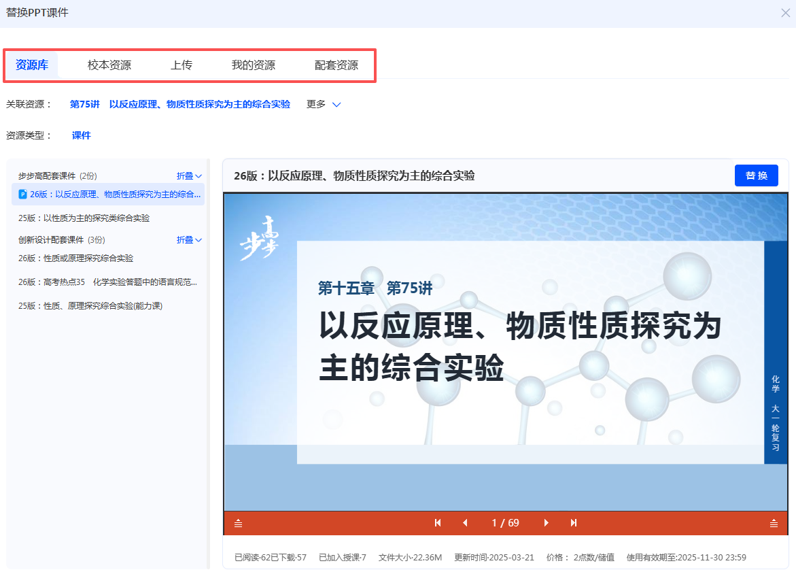Expand the 更多 related resources dropdown
Screen dimensions: 796x572
coord(324,104)
